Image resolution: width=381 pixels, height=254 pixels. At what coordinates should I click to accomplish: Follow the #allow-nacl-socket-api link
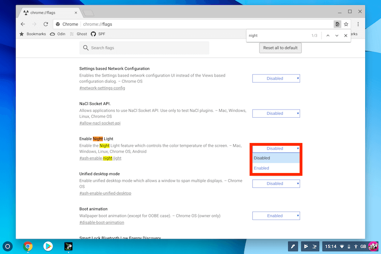100,123
